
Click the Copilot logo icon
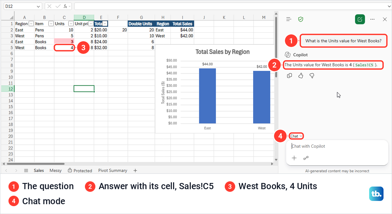coord(288,55)
